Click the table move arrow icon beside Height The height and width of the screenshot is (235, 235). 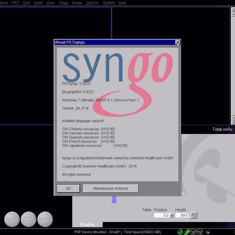click(193, 215)
